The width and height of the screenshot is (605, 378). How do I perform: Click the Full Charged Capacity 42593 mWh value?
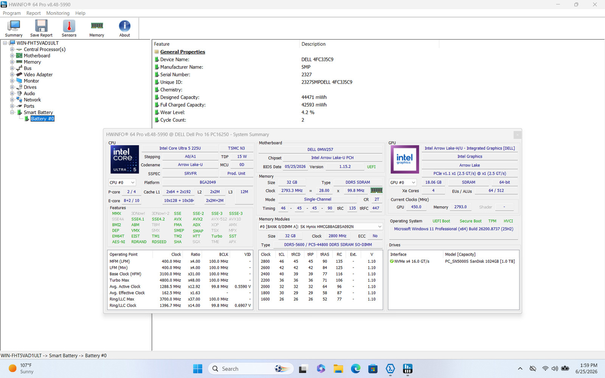314,105
